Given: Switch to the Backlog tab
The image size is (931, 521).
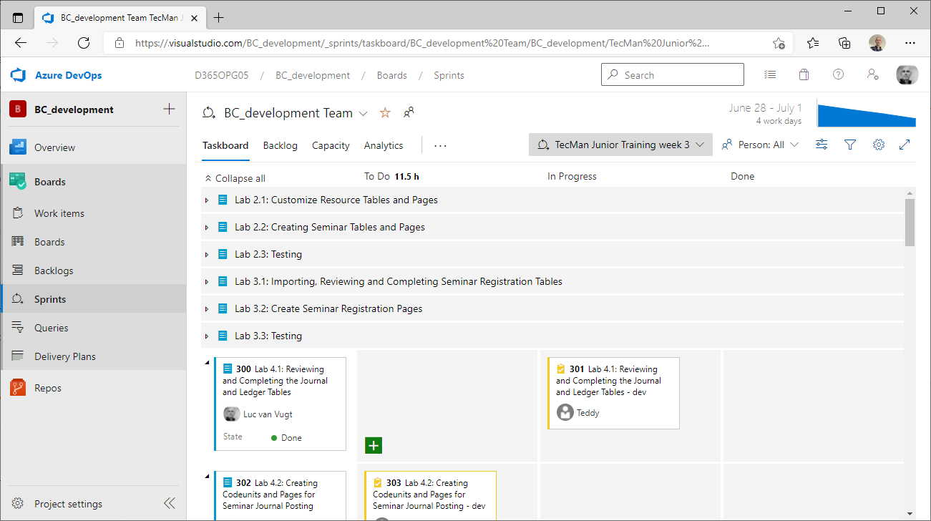Looking at the screenshot, I should point(281,145).
